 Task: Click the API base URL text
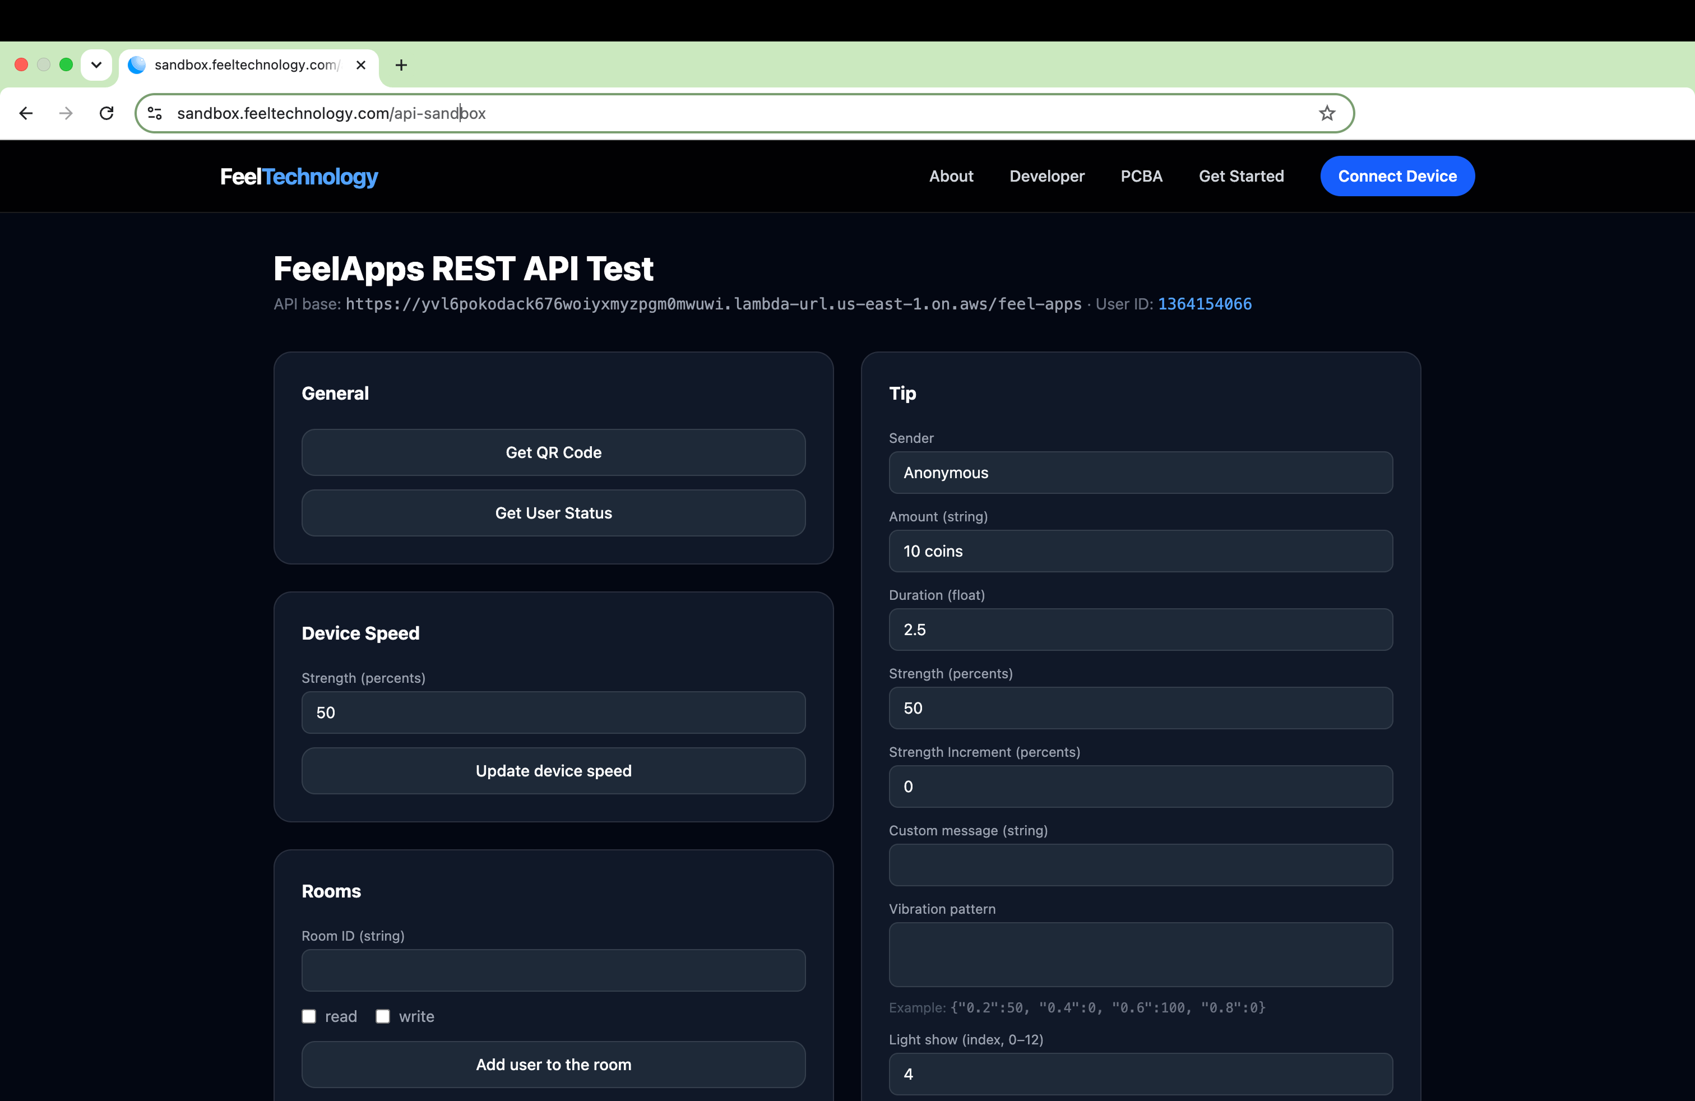click(713, 304)
